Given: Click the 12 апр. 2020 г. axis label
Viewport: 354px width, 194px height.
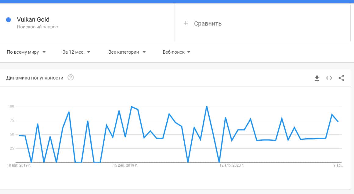Looking at the screenshot, I should (232, 165).
